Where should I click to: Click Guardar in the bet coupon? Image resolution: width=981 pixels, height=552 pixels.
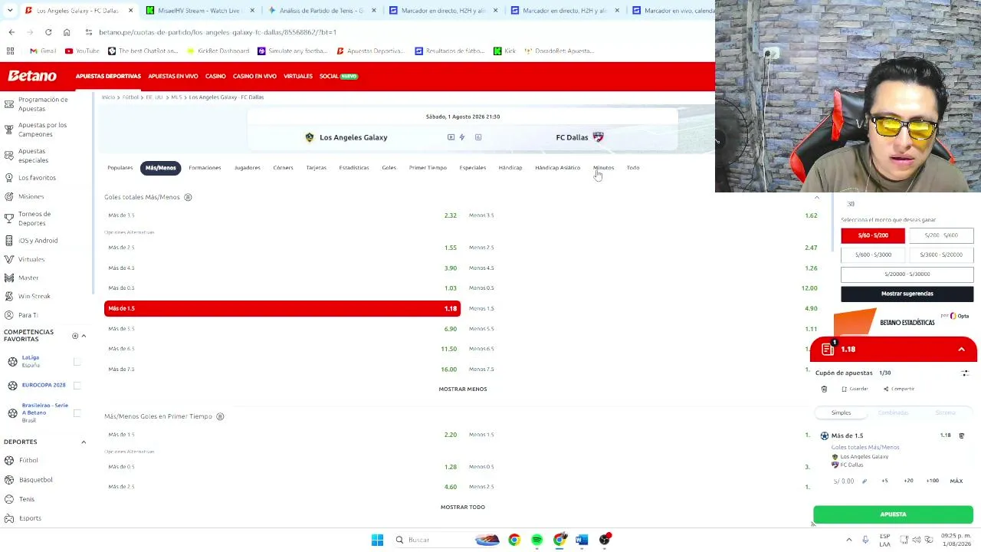[854, 389]
